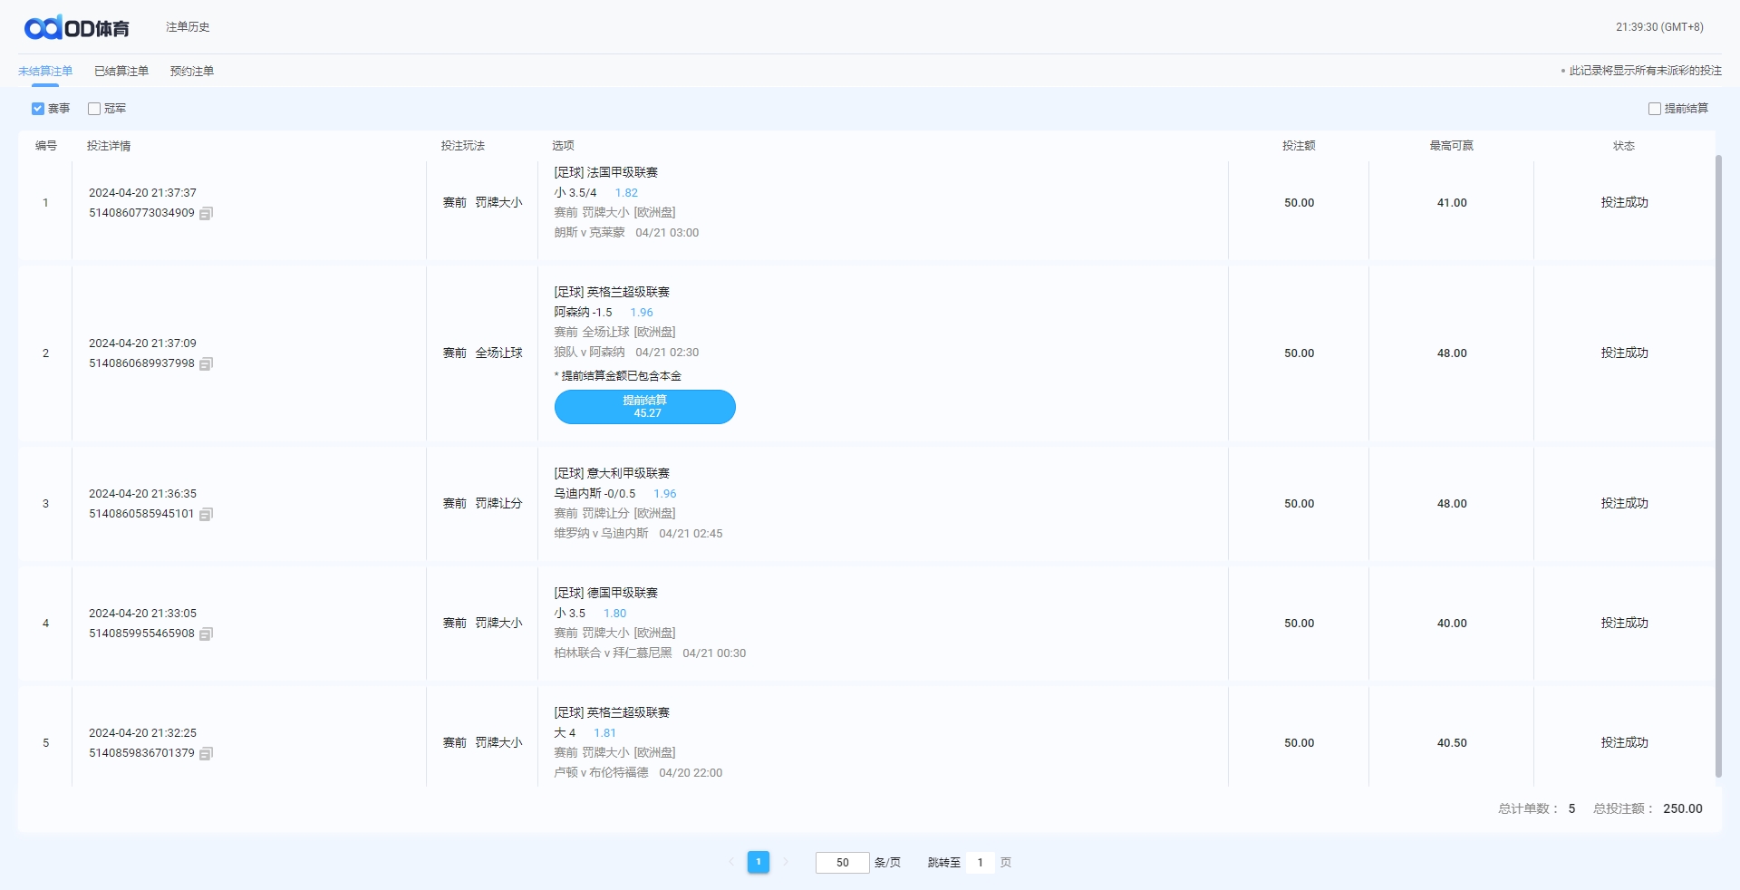Viewport: 1740px width, 890px height.
Task: Focus the 跳转至 page number field
Action: coord(980,863)
